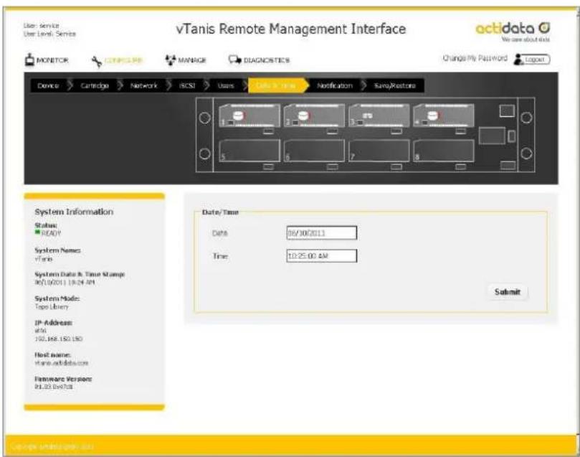Click the user icon beside Logout

coord(518,60)
